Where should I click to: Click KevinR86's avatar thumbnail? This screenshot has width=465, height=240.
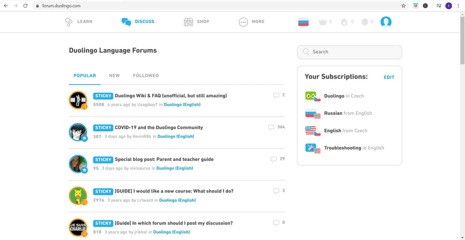click(x=78, y=132)
